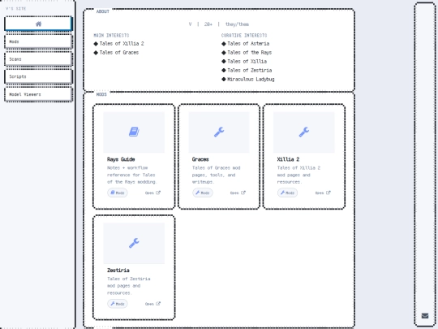Open the Model Viewers sidebar item
Image resolution: width=438 pixels, height=329 pixels.
(x=38, y=94)
